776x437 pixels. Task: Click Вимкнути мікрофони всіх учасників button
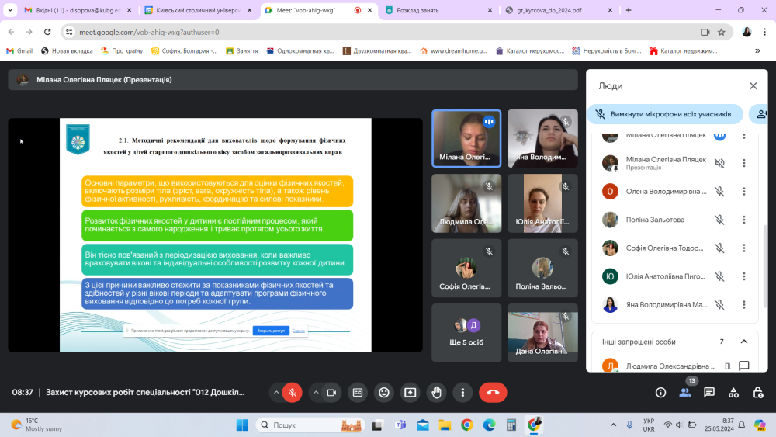point(664,114)
